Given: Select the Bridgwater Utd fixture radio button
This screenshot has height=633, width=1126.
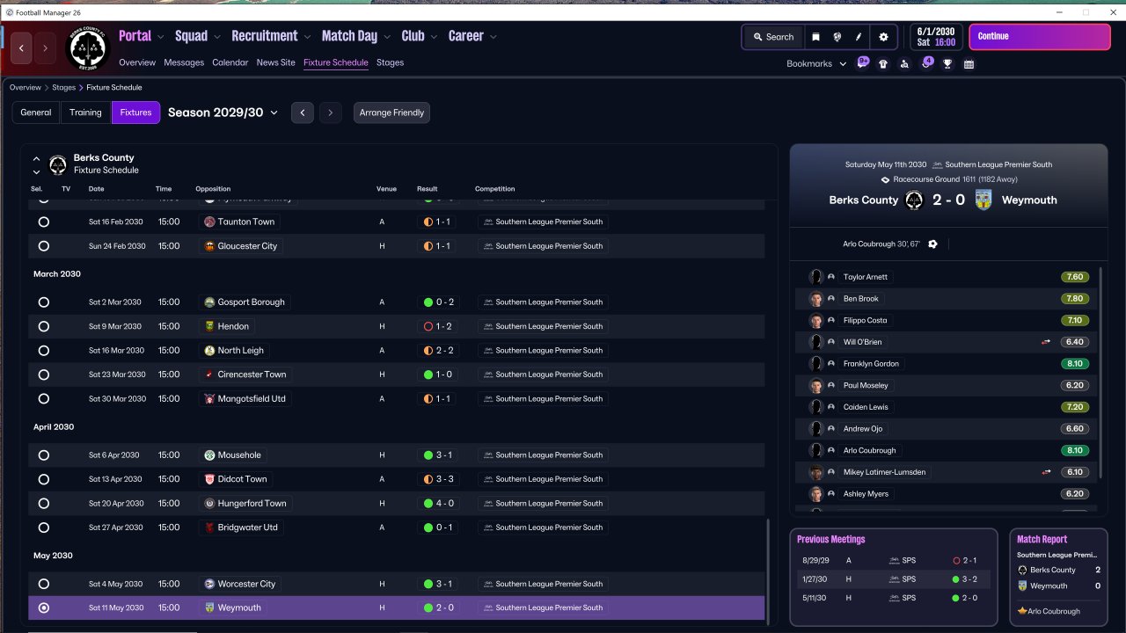Looking at the screenshot, I should tap(44, 527).
